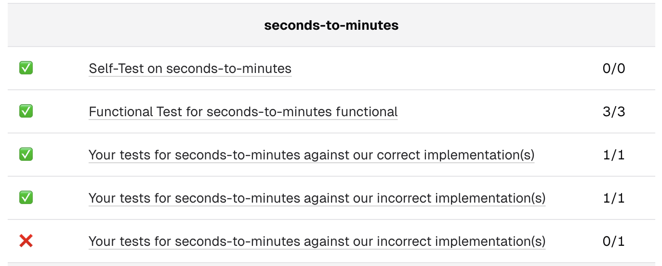
Task: Click the green checkmark on the passing incorrect implementation(s) row
Action: (x=26, y=198)
